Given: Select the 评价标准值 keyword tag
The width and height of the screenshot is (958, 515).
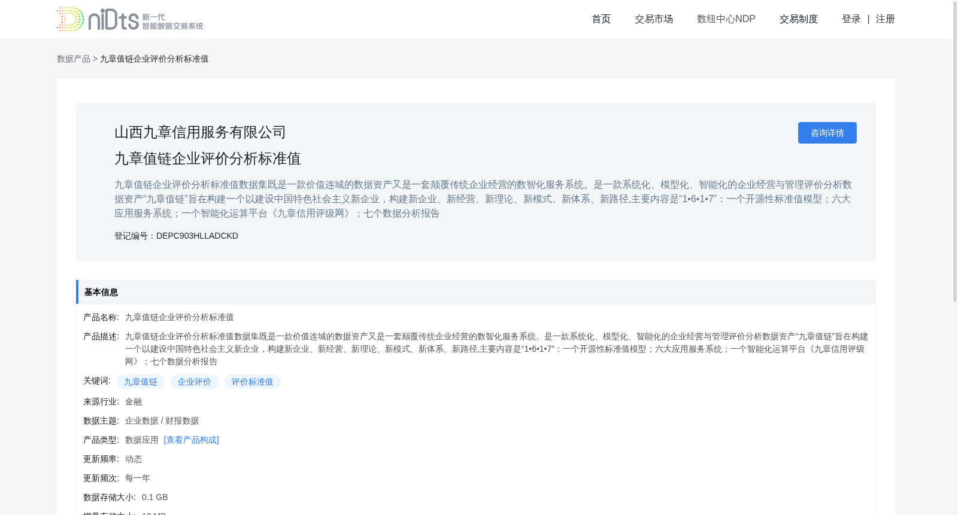Looking at the screenshot, I should 253,382.
